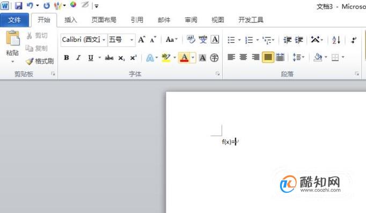This screenshot has width=366, height=213.
Task: Toggle bold formatting
Action: point(67,57)
